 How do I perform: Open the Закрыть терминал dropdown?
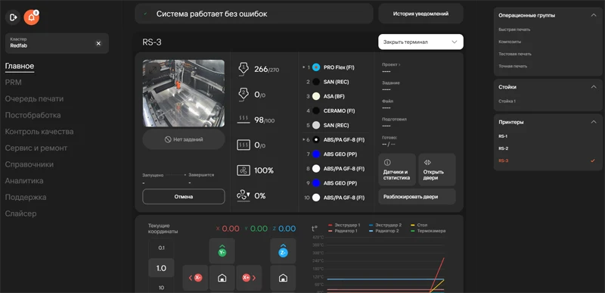pos(420,42)
